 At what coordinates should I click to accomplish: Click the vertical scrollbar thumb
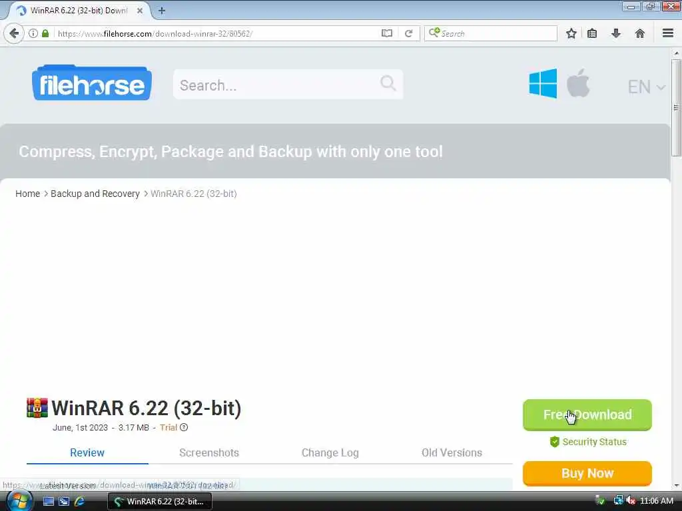[676, 107]
